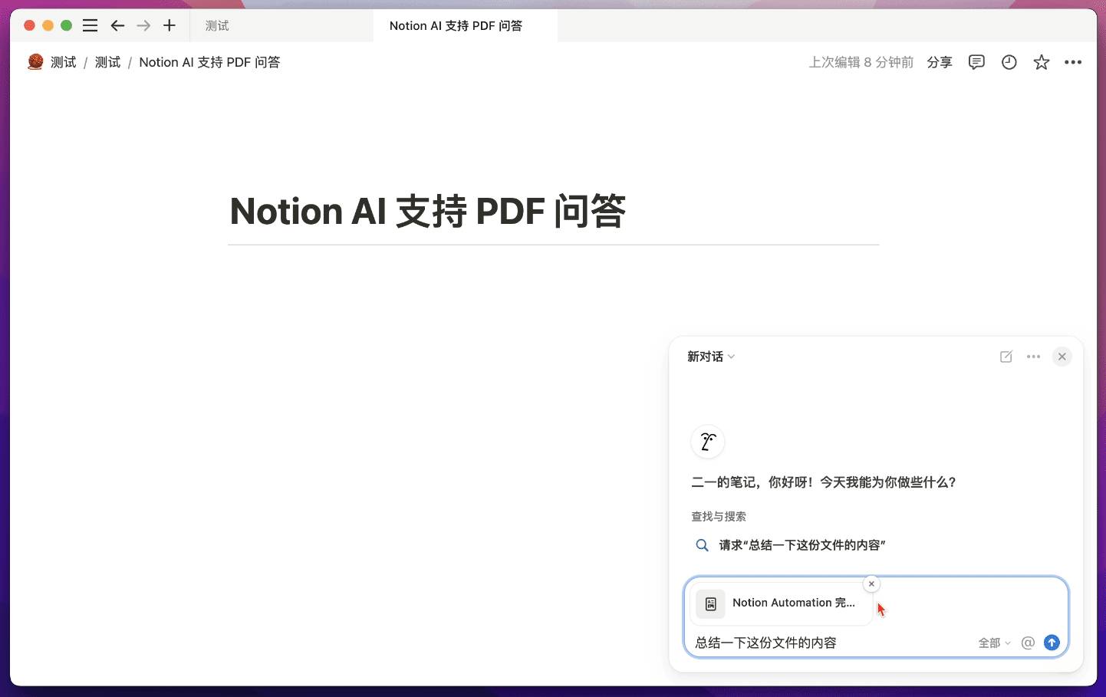
Task: Open the first 测试 breadcrumb
Action: point(64,62)
